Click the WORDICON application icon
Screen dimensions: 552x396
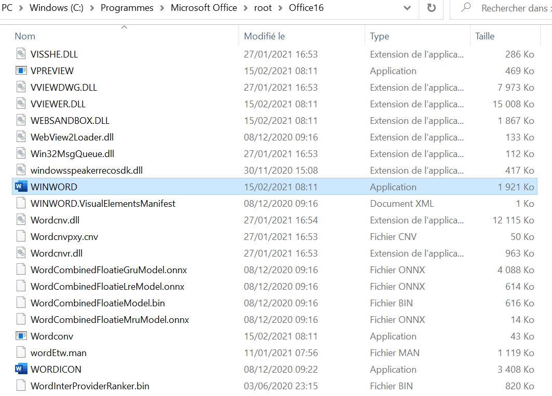coord(21,369)
